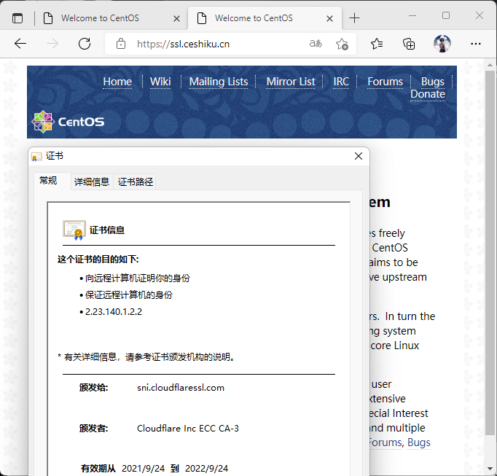Minimize the browser window
Viewport: 497px width, 476px height.
[x=412, y=15]
